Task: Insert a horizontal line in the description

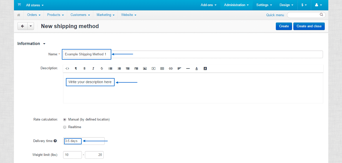Action: (188, 68)
